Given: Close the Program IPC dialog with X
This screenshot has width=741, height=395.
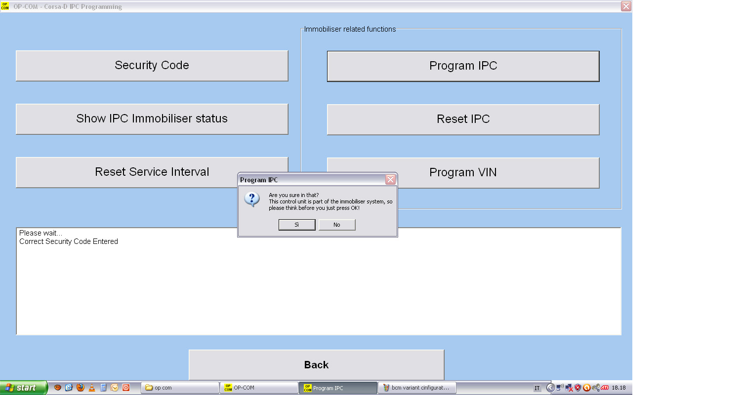Looking at the screenshot, I should pos(390,180).
